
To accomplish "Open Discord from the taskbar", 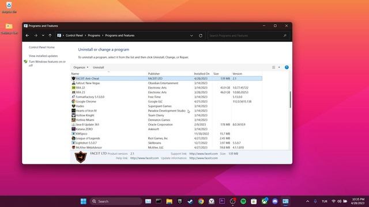I will pyautogui.click(x=275, y=201).
